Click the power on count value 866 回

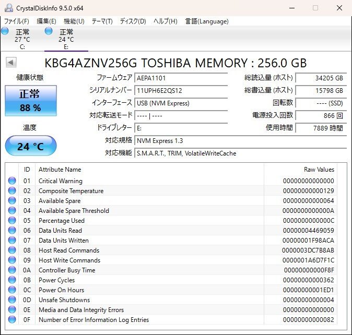point(321,116)
